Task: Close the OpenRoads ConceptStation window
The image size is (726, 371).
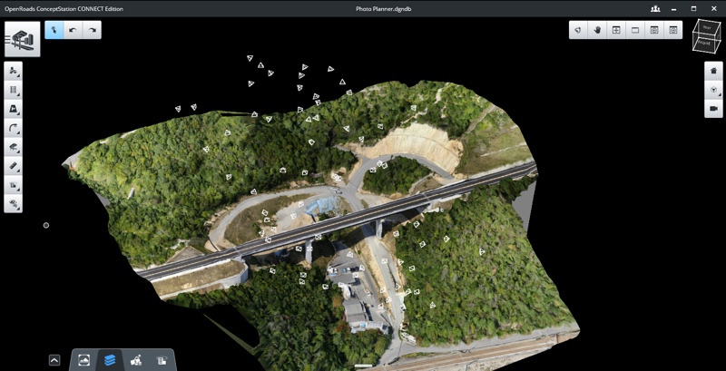Action: [713, 9]
